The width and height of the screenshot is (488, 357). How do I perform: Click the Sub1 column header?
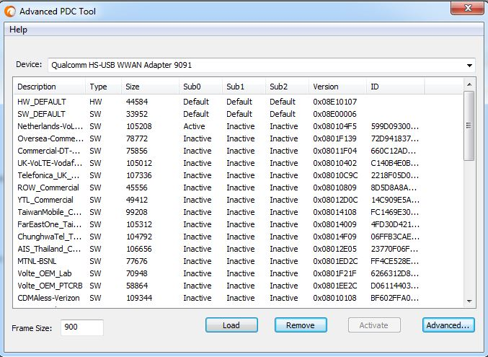click(x=244, y=87)
